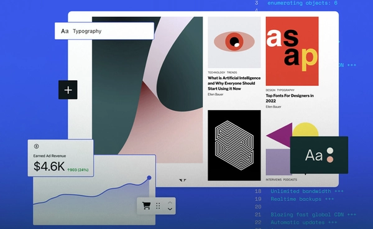
Task: Click the Unlimited bandwidth code line
Action: 307,191
